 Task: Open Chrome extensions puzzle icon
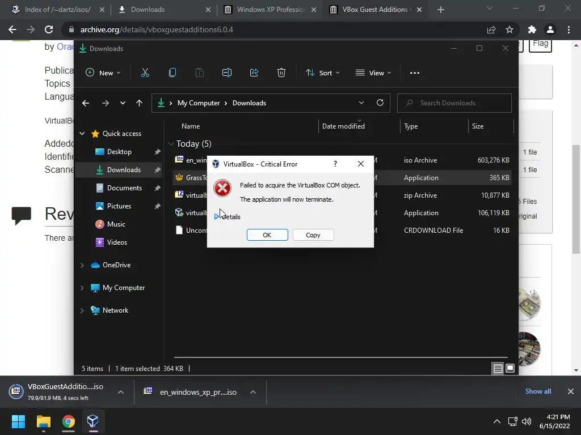[532, 29]
